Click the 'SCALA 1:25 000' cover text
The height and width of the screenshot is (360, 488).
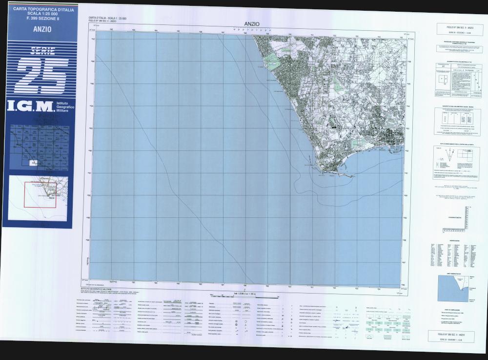point(43,14)
